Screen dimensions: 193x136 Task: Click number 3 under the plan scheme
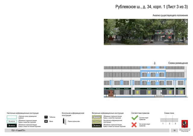tap(176, 123)
